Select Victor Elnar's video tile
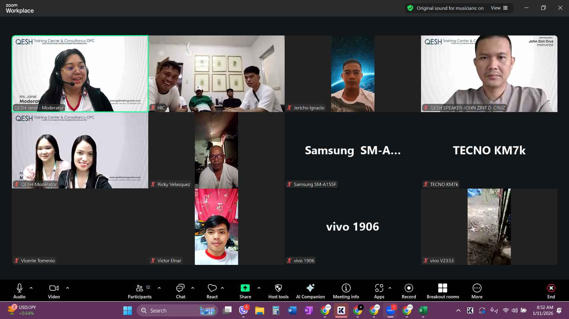 [216, 227]
